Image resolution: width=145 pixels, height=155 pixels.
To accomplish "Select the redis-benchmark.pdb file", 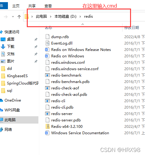I will 70,81.
